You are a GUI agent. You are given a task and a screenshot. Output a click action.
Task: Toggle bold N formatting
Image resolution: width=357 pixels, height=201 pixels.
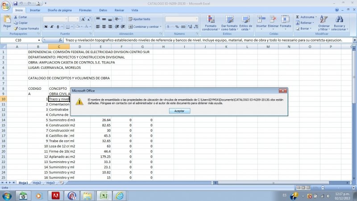[46, 26]
